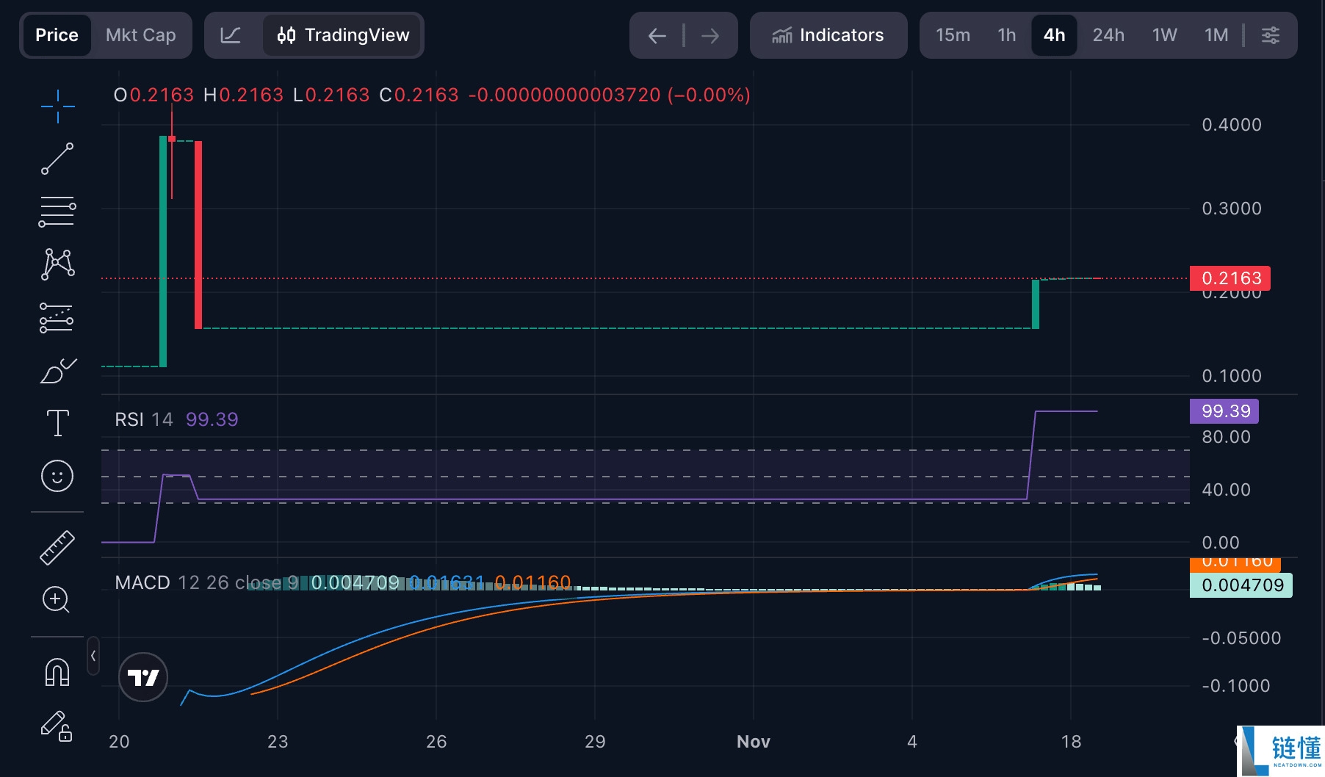Select the XABCD pattern tool
The image size is (1325, 777).
point(57,264)
